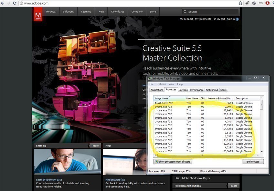Sort processes by Image Name column
274x191 pixels.
pyautogui.click(x=169, y=98)
